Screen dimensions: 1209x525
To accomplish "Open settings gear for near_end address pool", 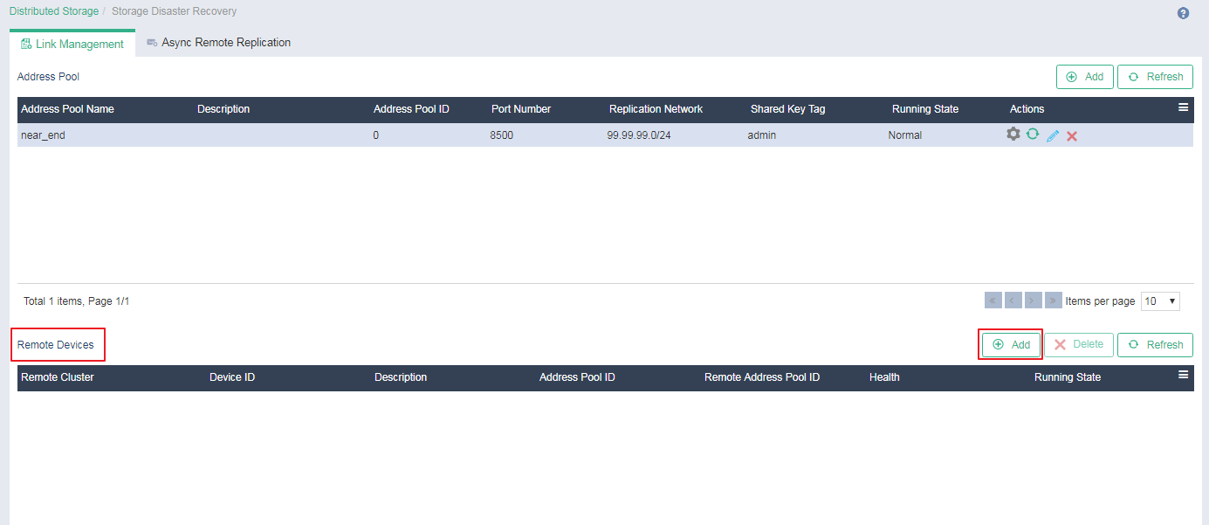I will pyautogui.click(x=1013, y=135).
